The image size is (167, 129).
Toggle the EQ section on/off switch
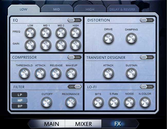pyautogui.click(x=75, y=20)
